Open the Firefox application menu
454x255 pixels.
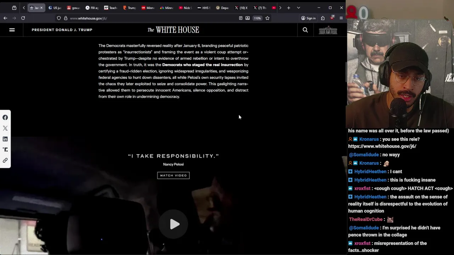click(341, 18)
